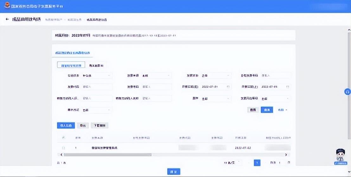Click the total record count text below table
Screen dimensions: 351x177
coord(61,163)
